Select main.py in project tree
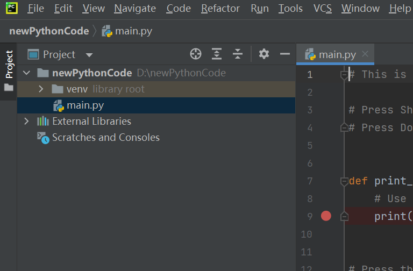 [x=85, y=105]
